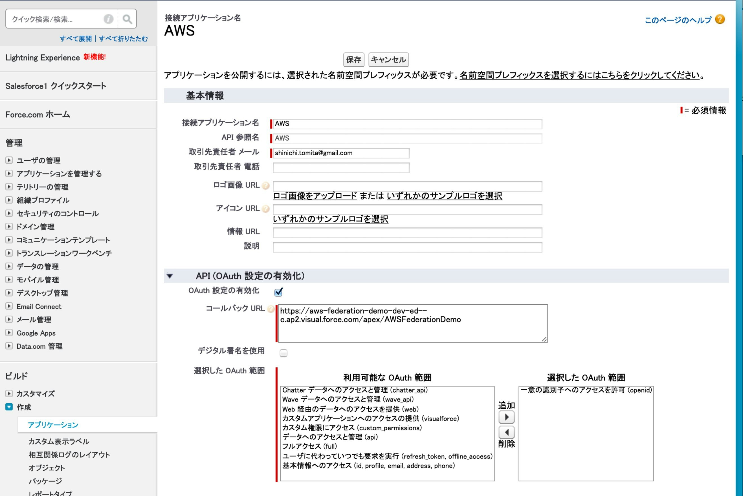Open パッケージ in sidebar
This screenshot has height=496, width=743.
[x=45, y=481]
